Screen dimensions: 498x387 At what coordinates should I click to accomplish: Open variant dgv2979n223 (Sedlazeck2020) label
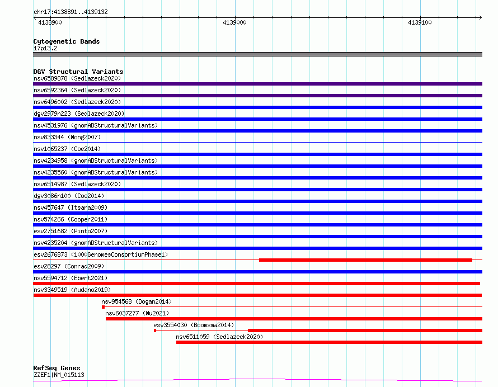[x=79, y=114]
